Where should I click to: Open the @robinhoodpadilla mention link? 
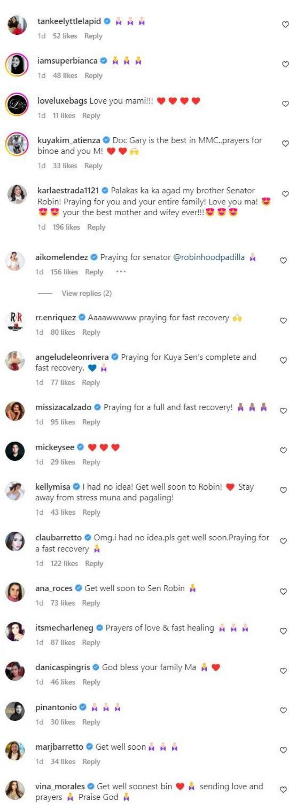pos(211,257)
